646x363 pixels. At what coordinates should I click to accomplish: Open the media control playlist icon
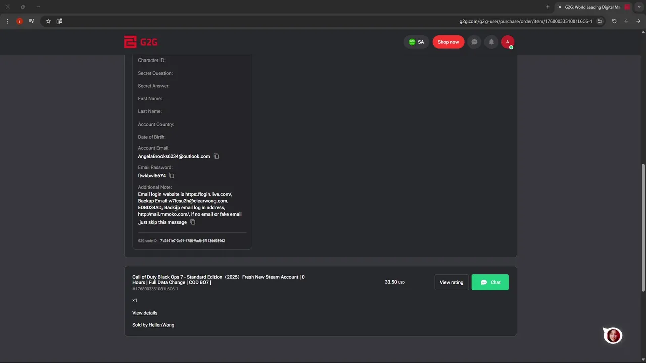point(32,21)
